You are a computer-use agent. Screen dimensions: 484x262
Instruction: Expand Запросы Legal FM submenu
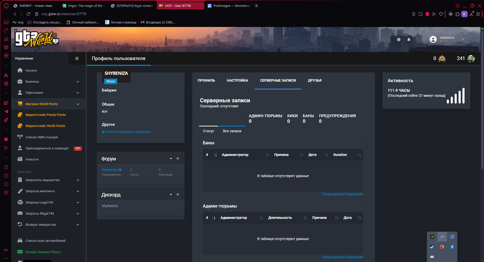pos(48,202)
